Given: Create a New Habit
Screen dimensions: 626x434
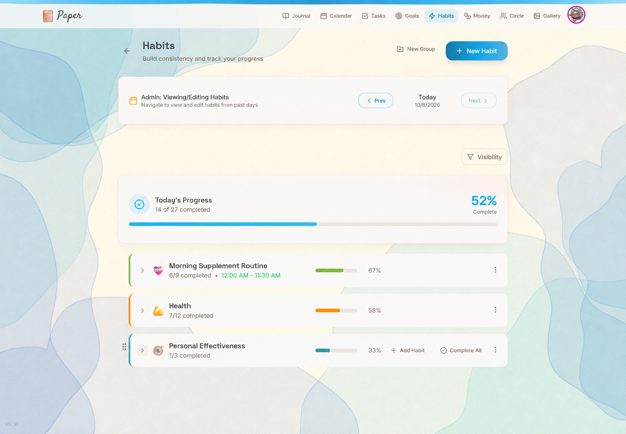Looking at the screenshot, I should click(477, 51).
